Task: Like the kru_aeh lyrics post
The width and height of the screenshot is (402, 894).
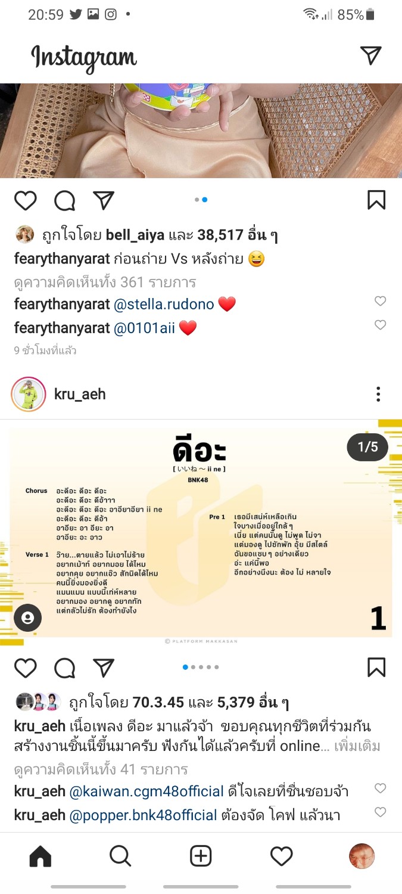Action: click(25, 668)
